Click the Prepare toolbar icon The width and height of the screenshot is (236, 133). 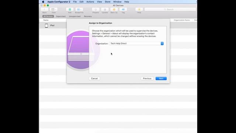pyautogui.click(x=96, y=9)
